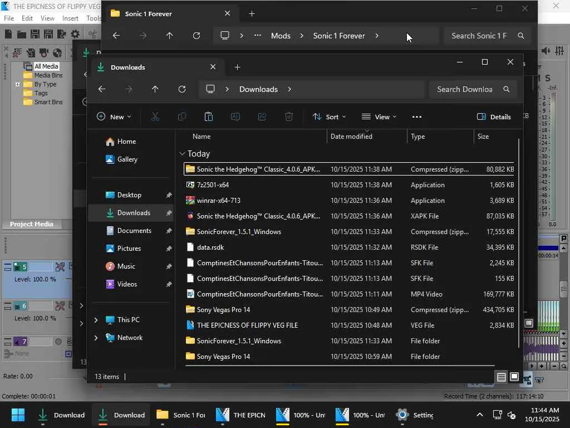570x428 pixels.
Task: Click the Delete trash icon in Downloads toolbar
Action: click(289, 117)
